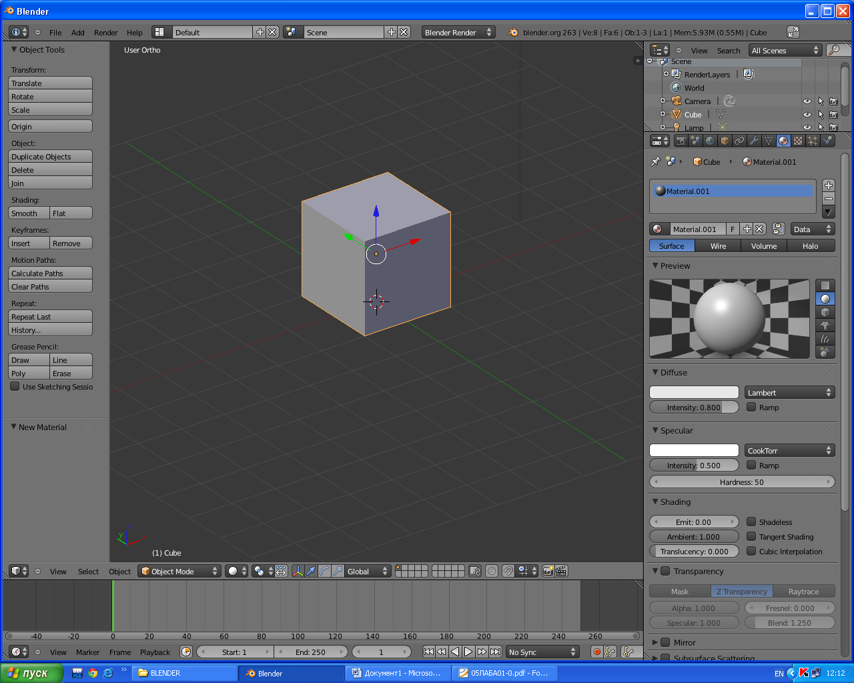Toggle Cube renderability camera icon
Image resolution: width=854 pixels, height=683 pixels.
tap(833, 115)
